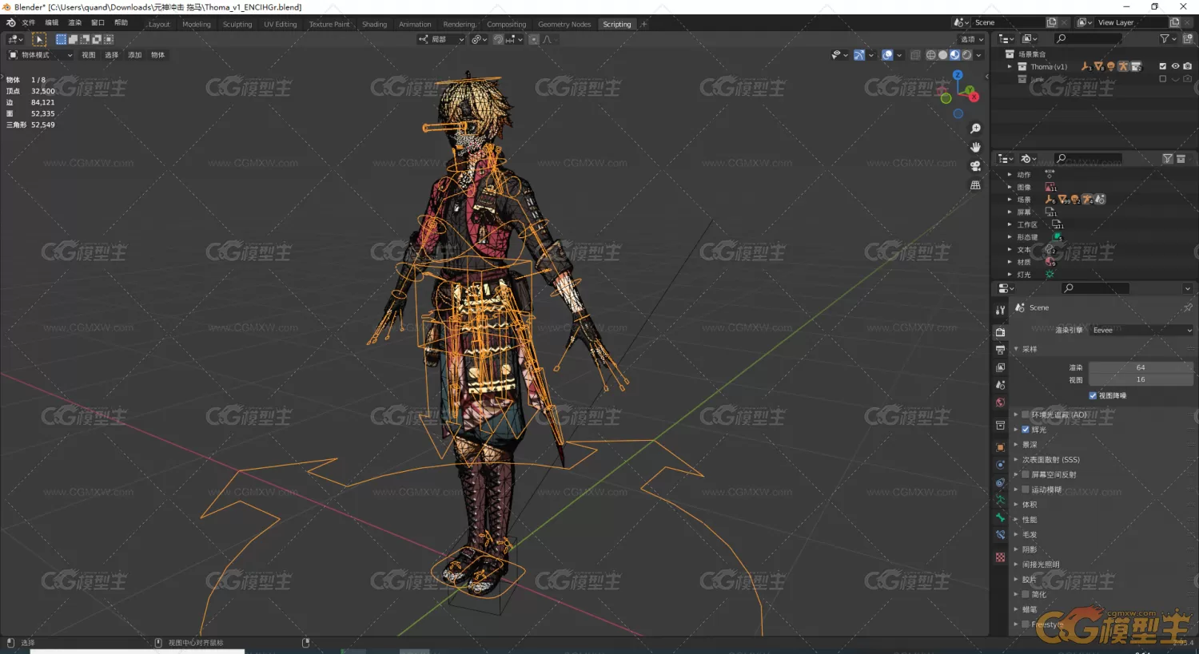Adjust the render samples 64 field

1141,367
